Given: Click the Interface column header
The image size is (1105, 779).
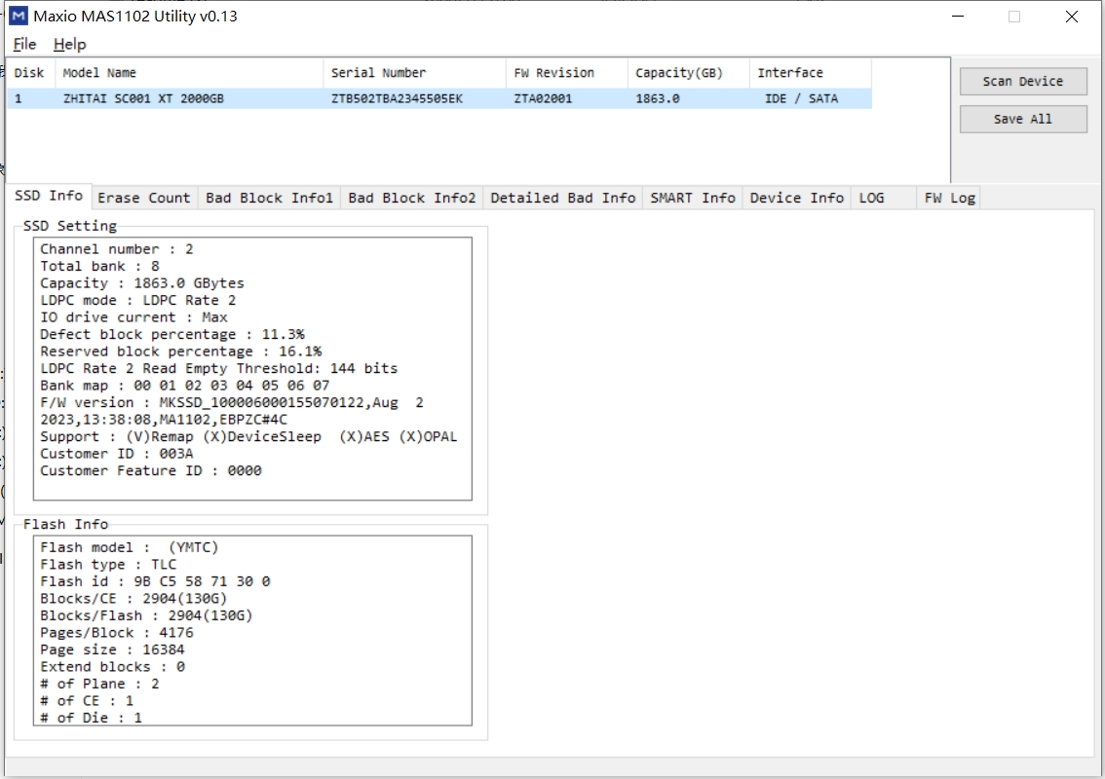Looking at the screenshot, I should point(811,73).
